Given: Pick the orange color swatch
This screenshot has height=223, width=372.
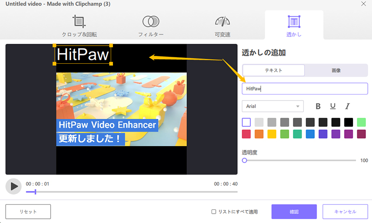Looking at the screenshot, I should click(x=259, y=134).
